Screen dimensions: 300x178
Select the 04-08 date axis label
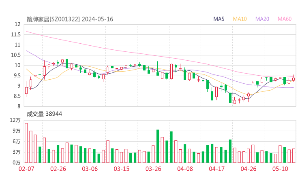185,169
